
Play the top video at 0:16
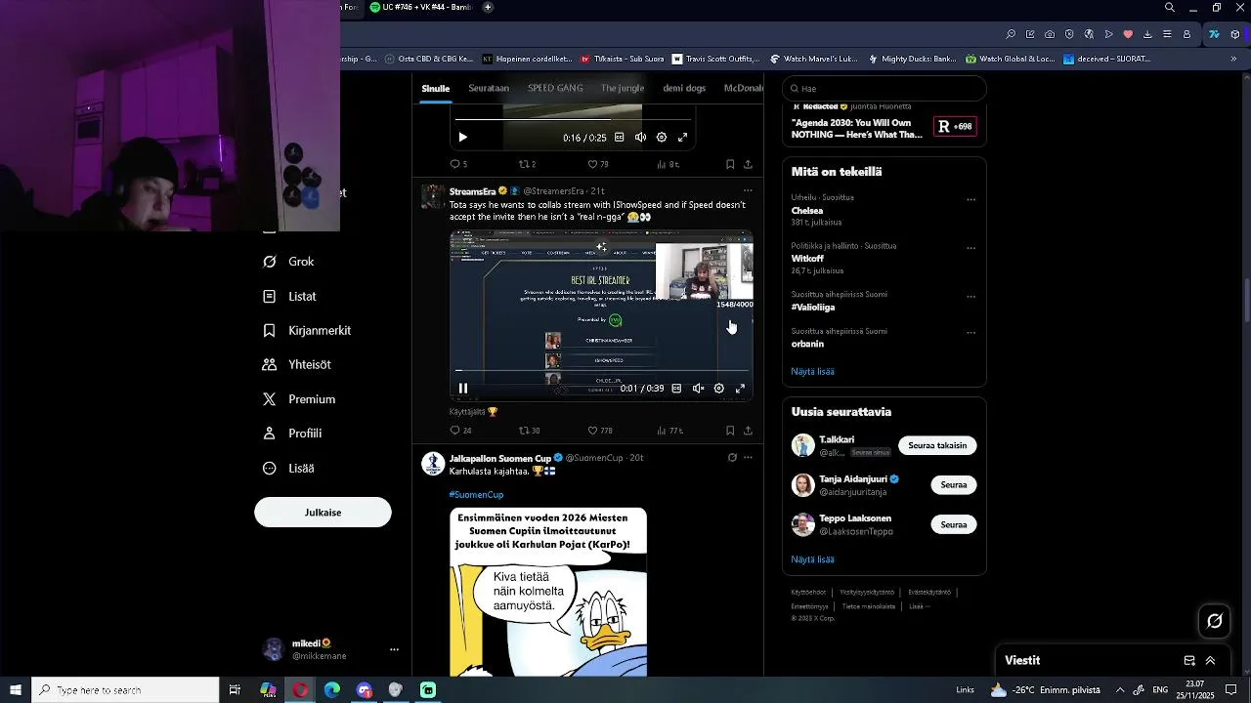click(x=462, y=138)
